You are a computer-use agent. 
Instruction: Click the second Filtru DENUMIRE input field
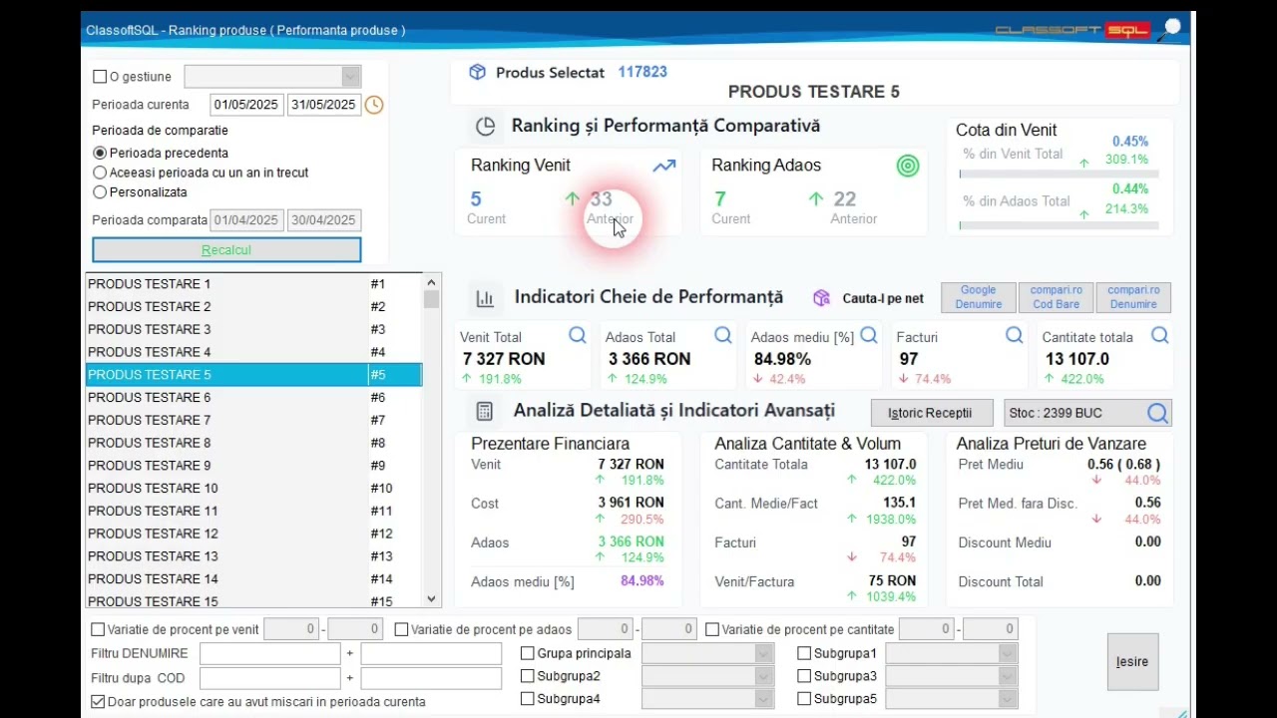coord(431,654)
